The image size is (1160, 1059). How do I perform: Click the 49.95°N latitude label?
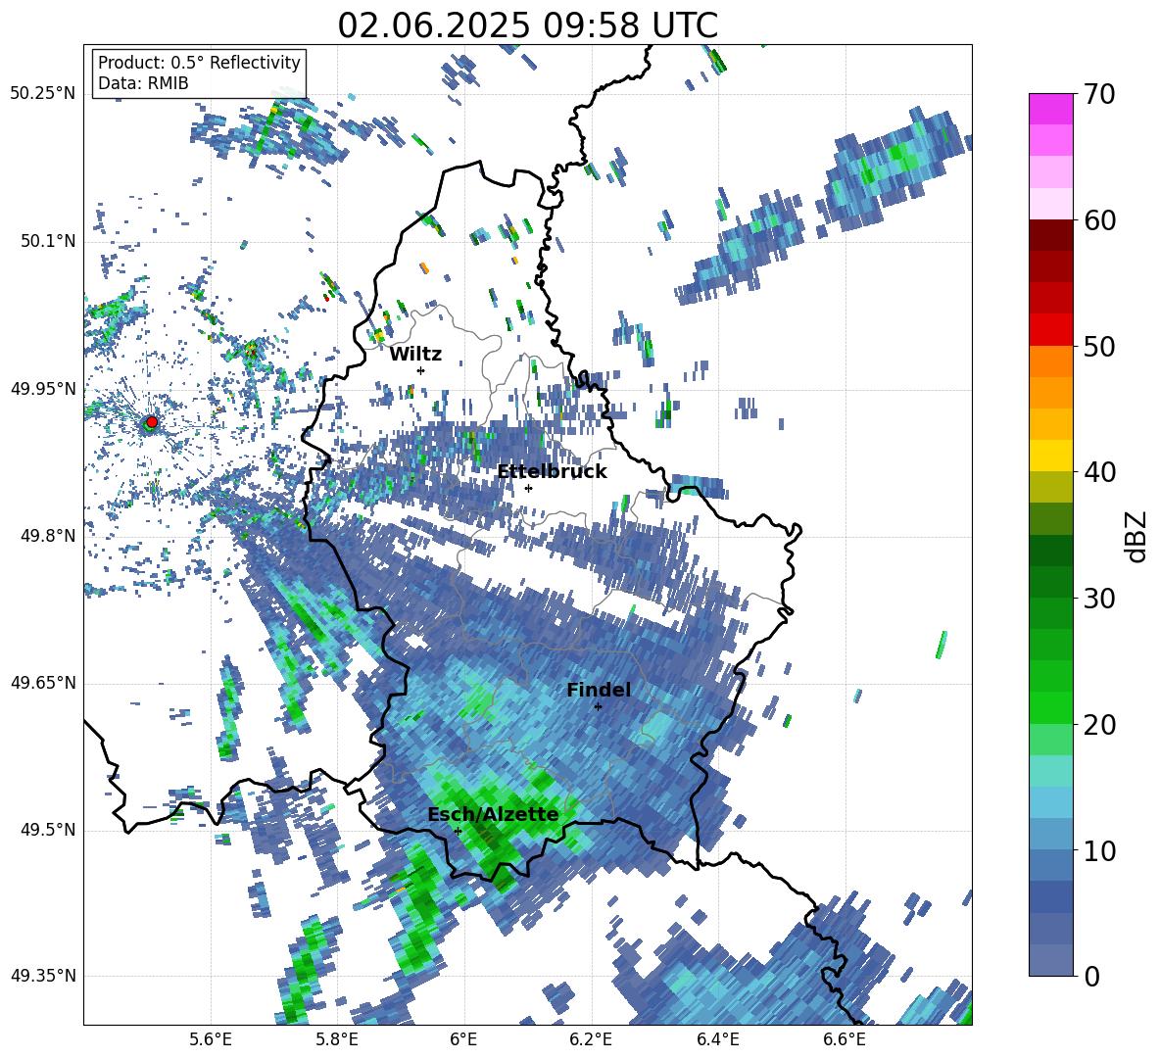43,389
